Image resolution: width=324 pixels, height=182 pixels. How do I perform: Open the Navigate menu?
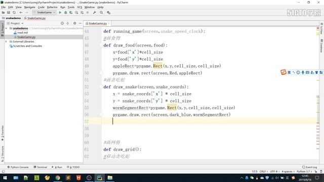click(30, 7)
